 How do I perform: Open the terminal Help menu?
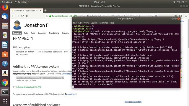pos(112,23)
